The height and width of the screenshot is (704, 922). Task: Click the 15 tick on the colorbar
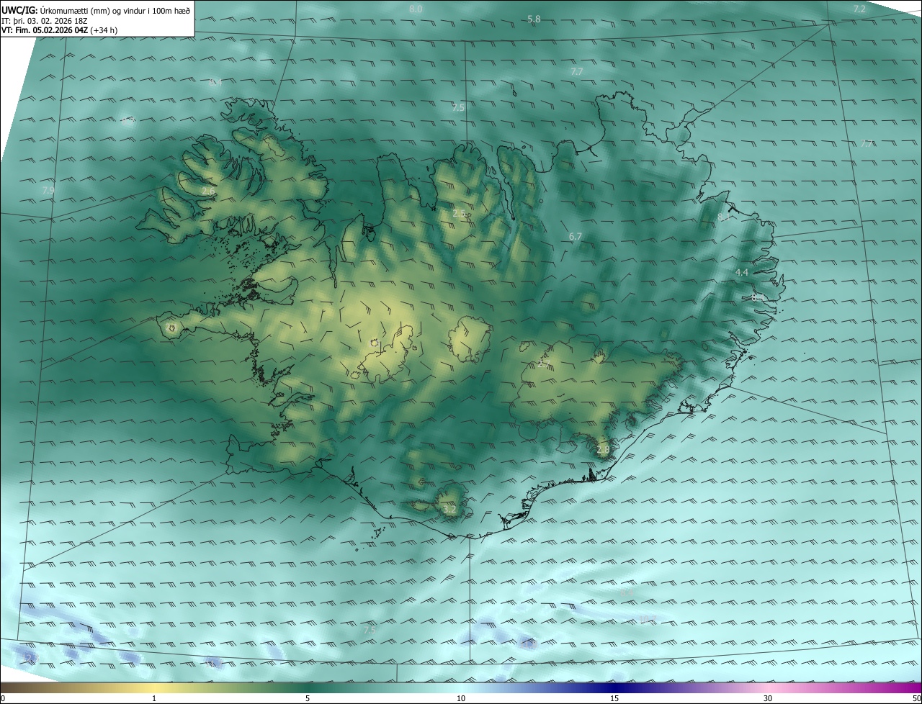pos(614,698)
